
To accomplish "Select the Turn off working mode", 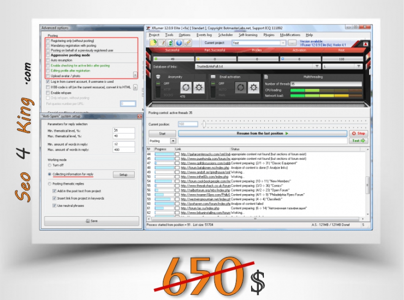I will coord(50,165).
